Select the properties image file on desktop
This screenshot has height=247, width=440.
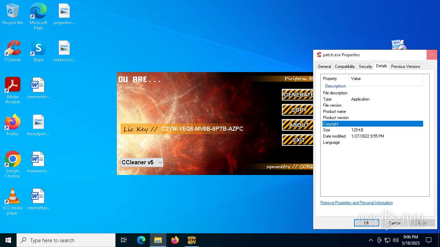[64, 14]
